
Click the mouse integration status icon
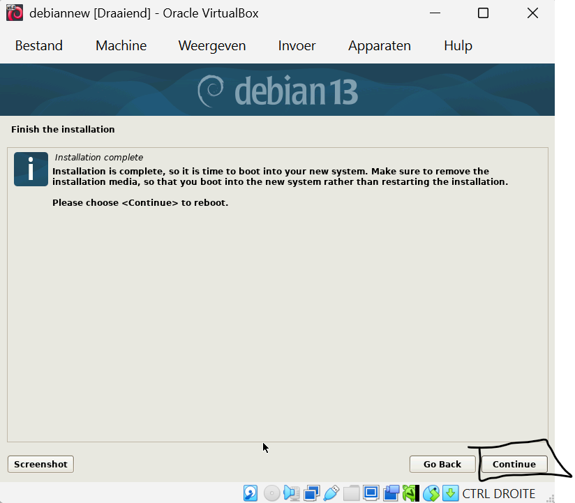(x=431, y=493)
